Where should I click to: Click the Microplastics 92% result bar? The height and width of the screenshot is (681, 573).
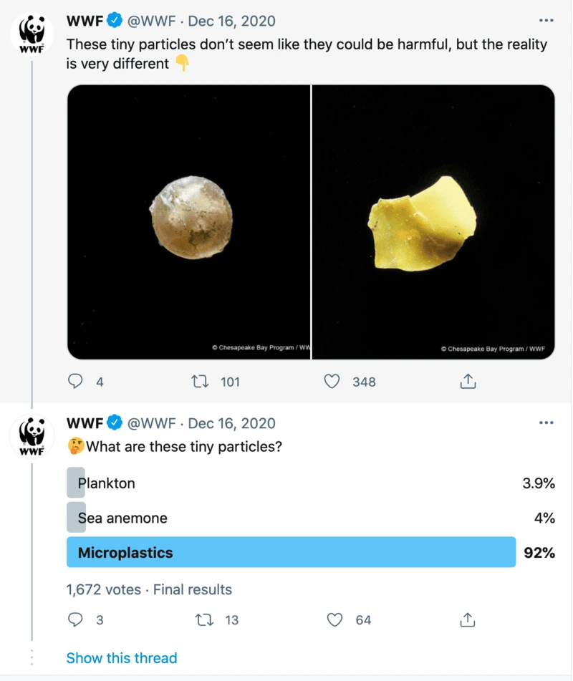(x=286, y=552)
